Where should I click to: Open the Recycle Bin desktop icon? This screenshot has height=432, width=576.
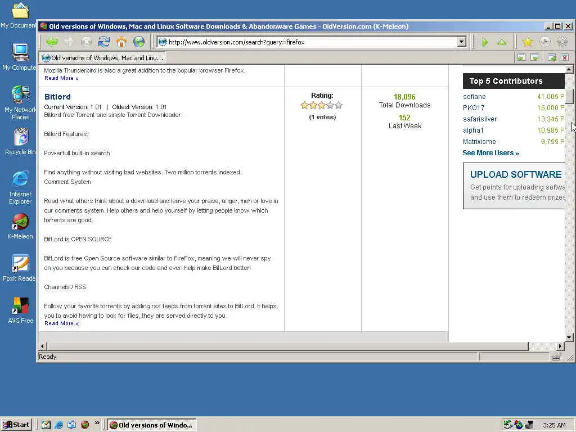coord(21,141)
